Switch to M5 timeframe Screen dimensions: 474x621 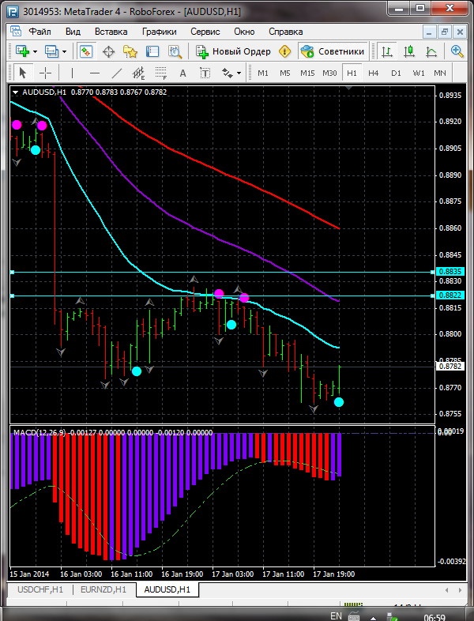(285, 73)
